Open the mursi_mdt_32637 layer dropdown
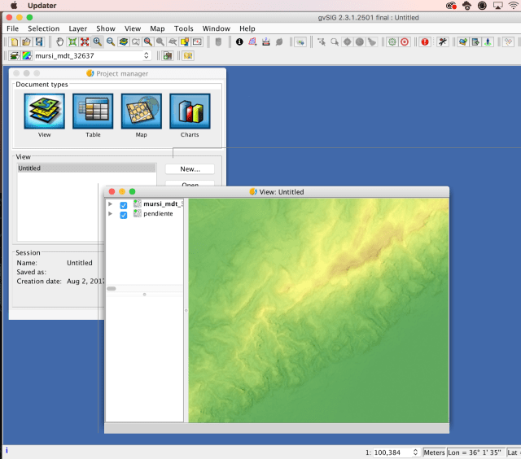 (x=147, y=56)
